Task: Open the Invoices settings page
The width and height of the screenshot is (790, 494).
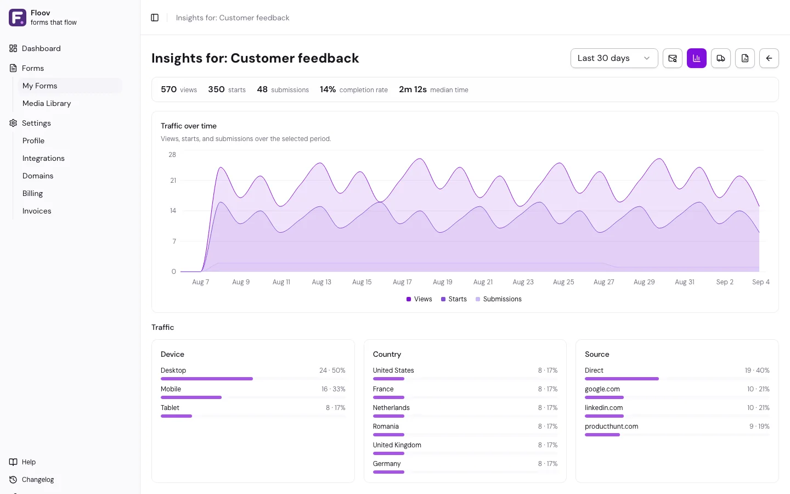Action: [70, 211]
